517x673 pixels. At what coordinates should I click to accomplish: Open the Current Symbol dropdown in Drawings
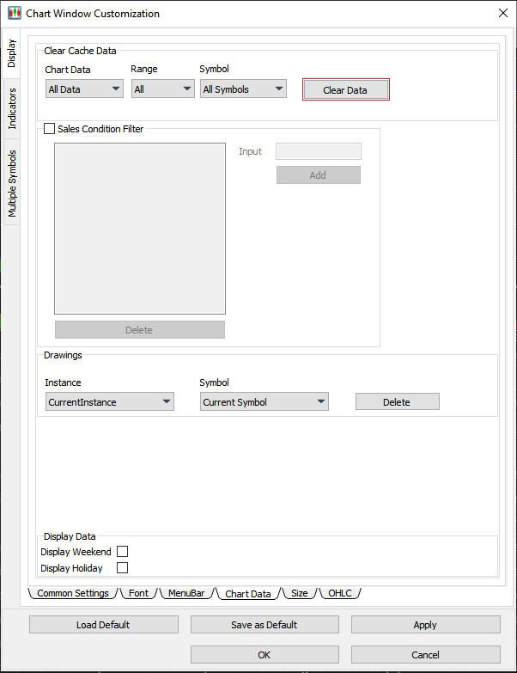tap(265, 401)
